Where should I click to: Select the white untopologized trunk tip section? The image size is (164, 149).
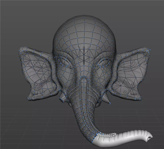point(123,138)
